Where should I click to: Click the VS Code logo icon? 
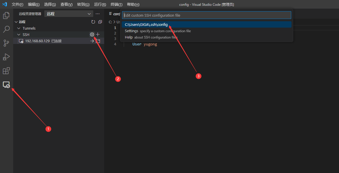pyautogui.click(x=5, y=4)
